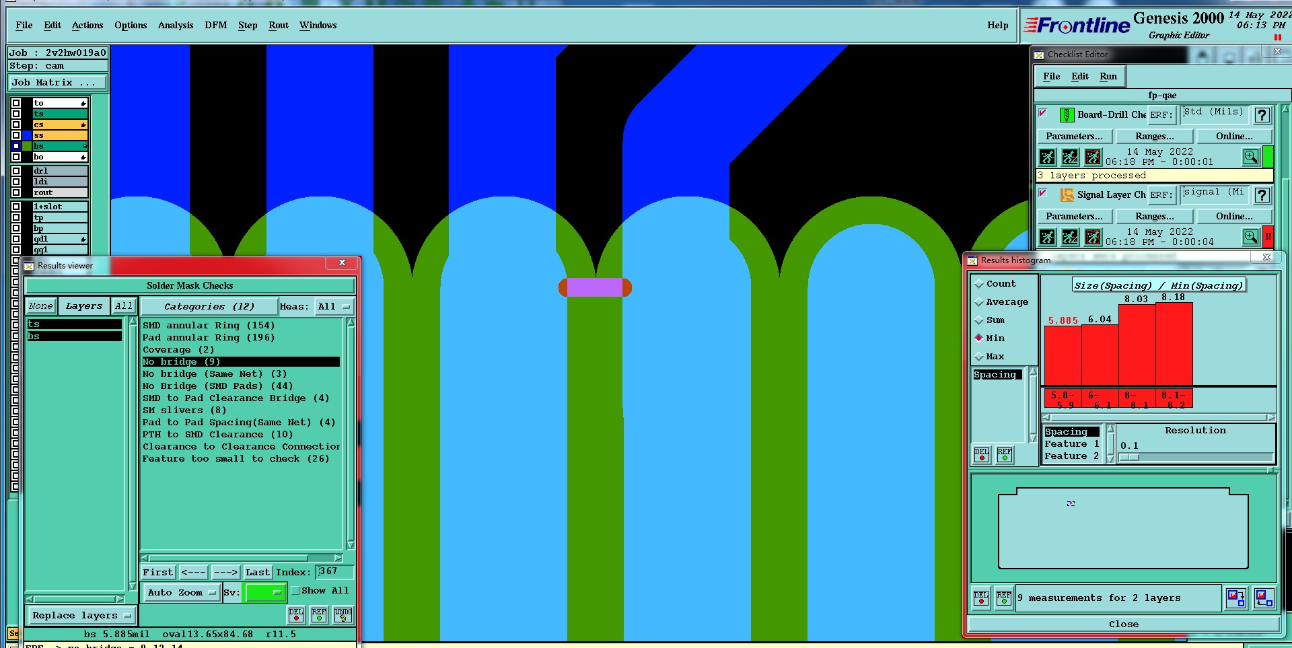Click Close in Results histogram
This screenshot has width=1292, height=648.
[x=1124, y=624]
